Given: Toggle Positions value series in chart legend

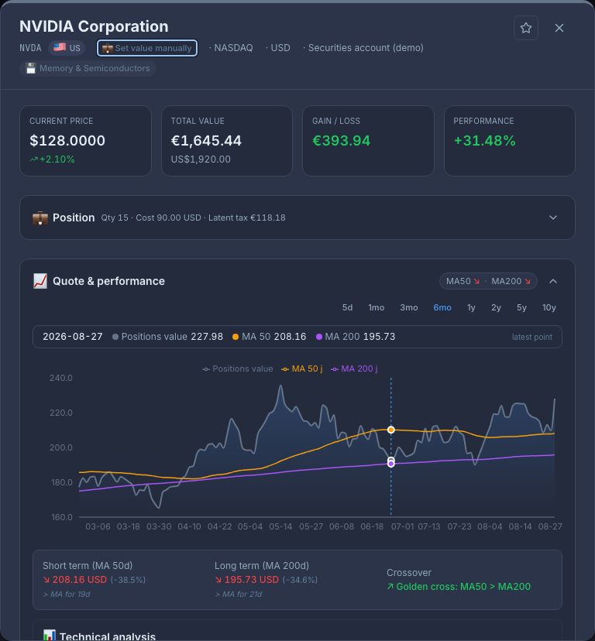Looking at the screenshot, I should 238,368.
